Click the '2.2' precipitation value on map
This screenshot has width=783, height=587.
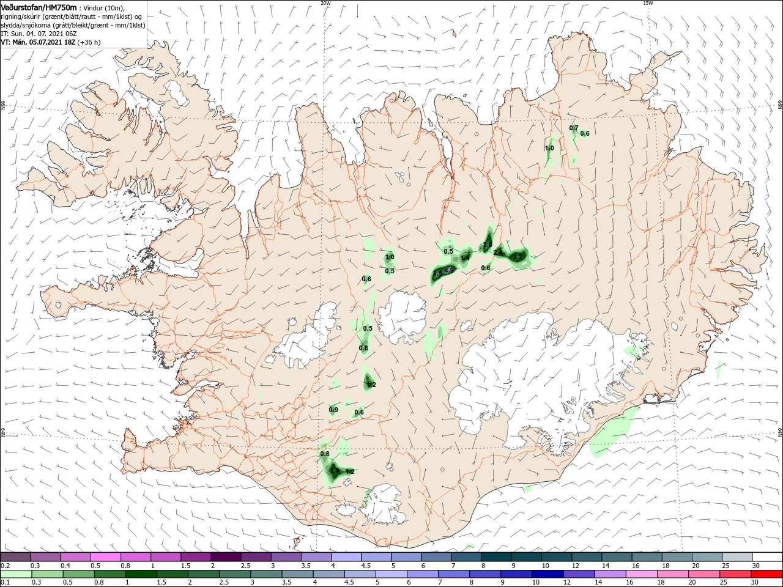[x=518, y=257]
